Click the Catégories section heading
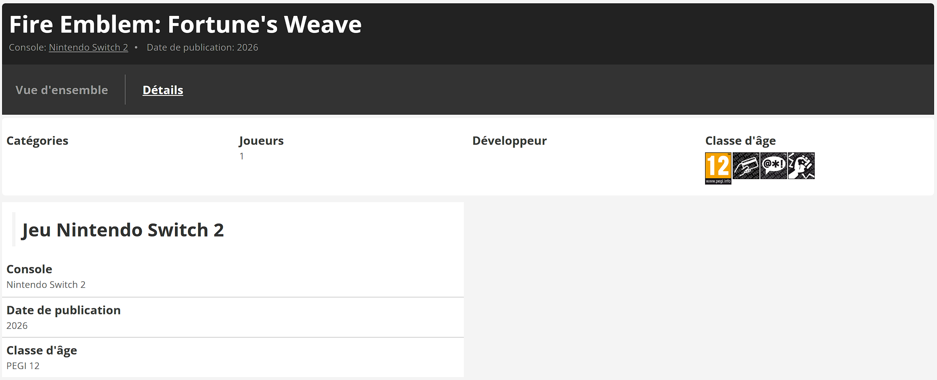Viewport: 937px width, 380px height. [37, 141]
